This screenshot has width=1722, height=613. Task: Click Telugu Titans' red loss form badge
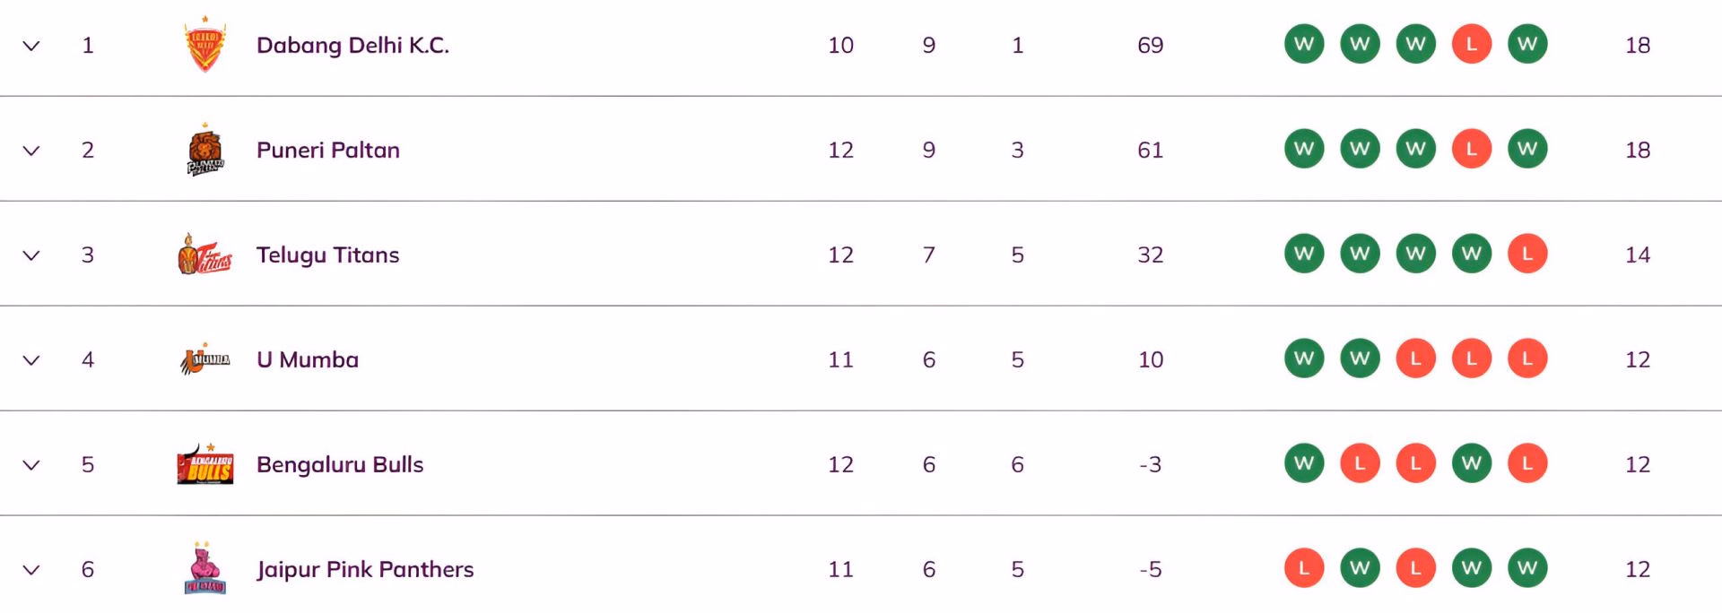(x=1526, y=254)
